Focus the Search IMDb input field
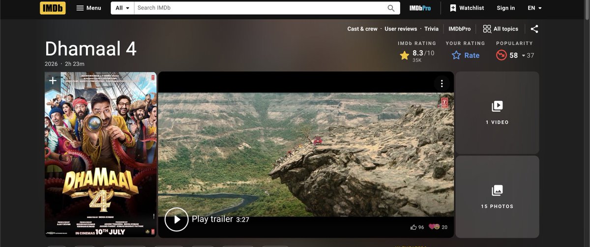Viewport: 590px width, 247px height. [259, 8]
